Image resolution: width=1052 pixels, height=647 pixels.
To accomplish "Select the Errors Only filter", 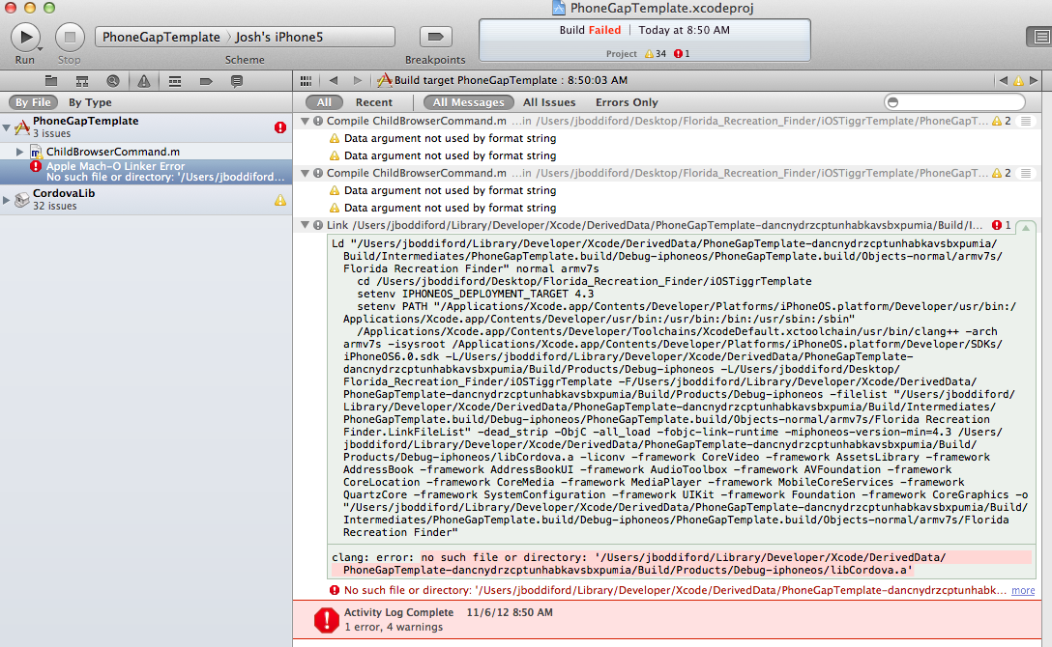I will (x=627, y=102).
